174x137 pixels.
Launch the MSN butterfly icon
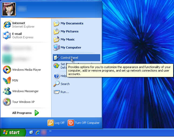[7, 80]
